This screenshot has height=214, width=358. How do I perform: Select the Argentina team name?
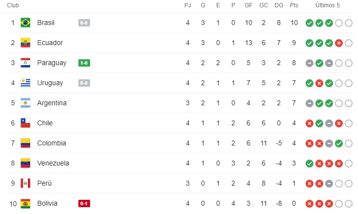click(x=52, y=103)
